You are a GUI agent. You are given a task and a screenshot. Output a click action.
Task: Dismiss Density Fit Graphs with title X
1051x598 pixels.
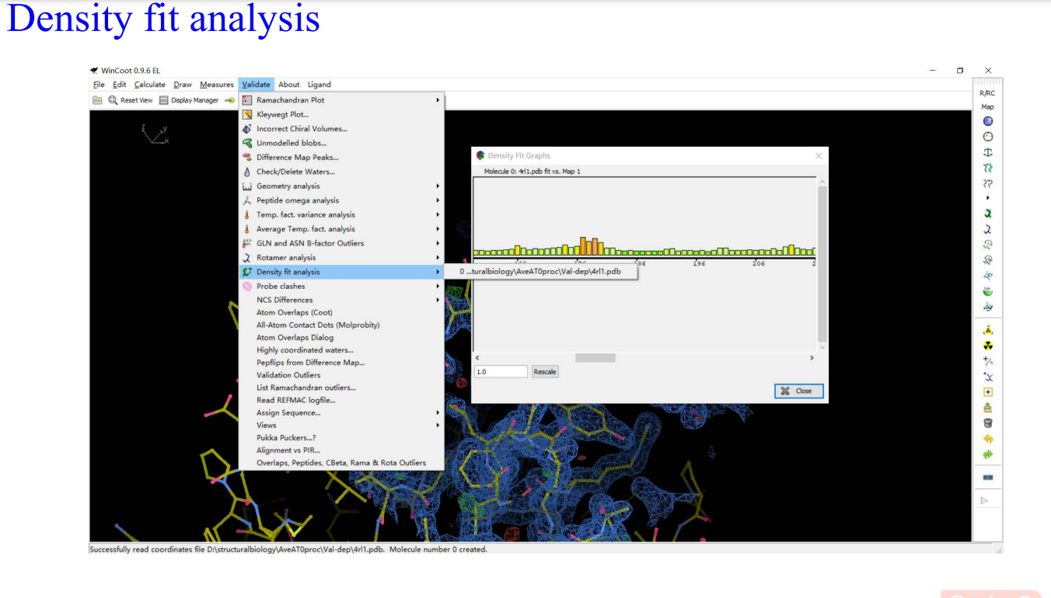click(818, 156)
